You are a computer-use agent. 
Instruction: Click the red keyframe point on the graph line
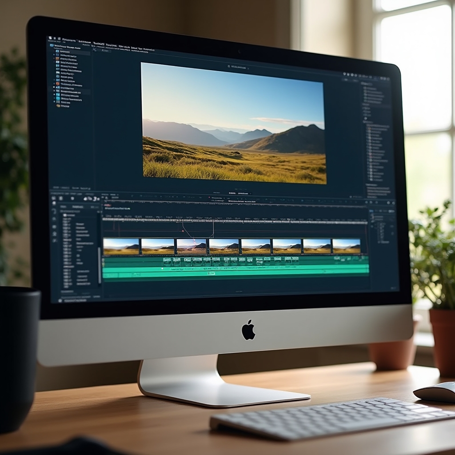pyautogui.click(x=183, y=231)
